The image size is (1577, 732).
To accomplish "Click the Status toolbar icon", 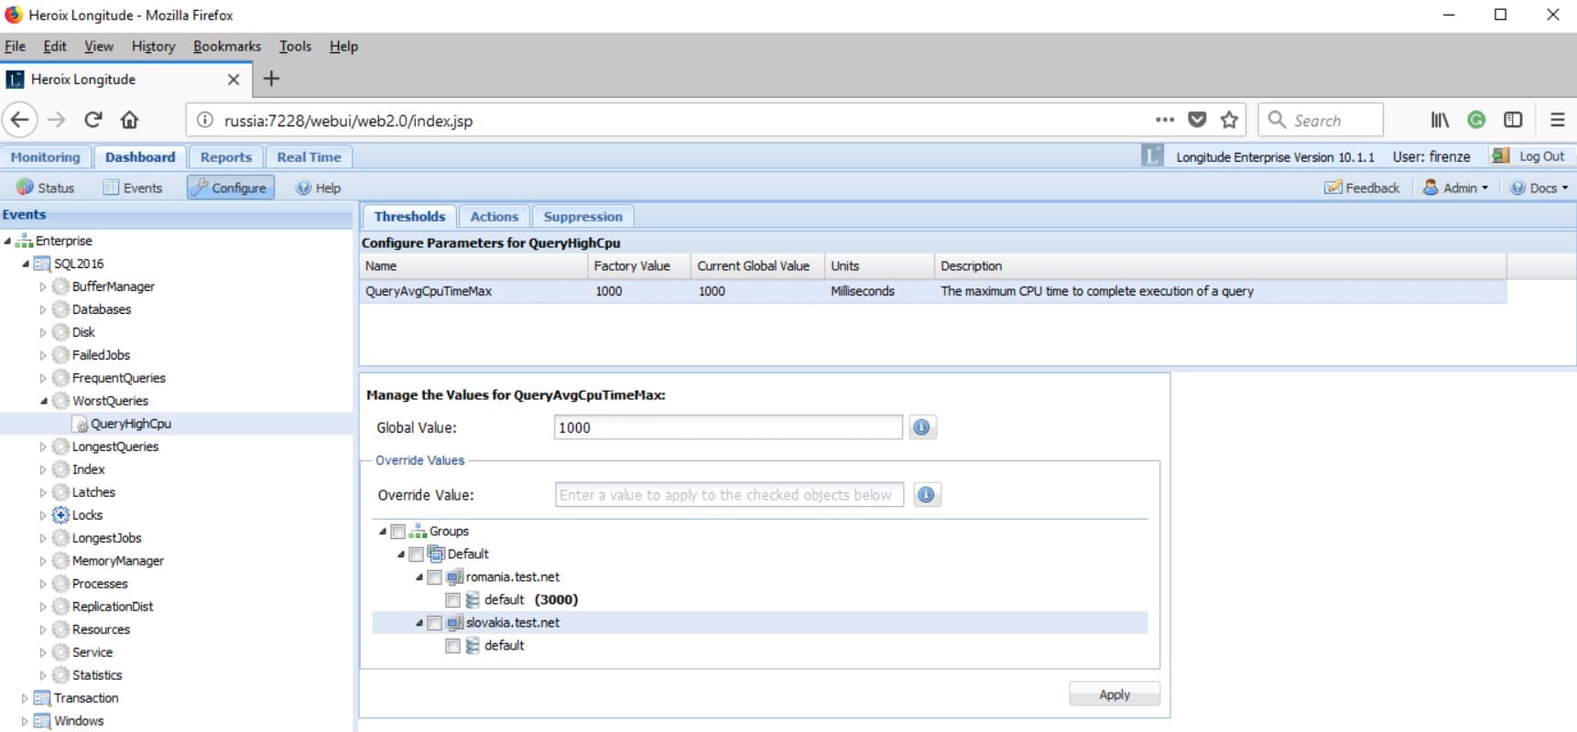I will 25,188.
